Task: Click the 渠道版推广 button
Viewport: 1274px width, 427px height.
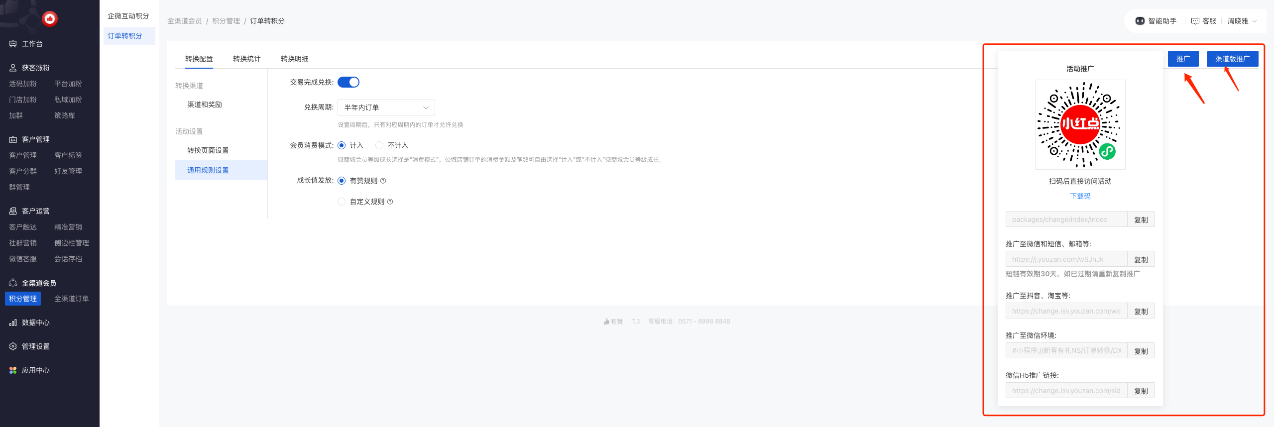Action: click(x=1232, y=59)
